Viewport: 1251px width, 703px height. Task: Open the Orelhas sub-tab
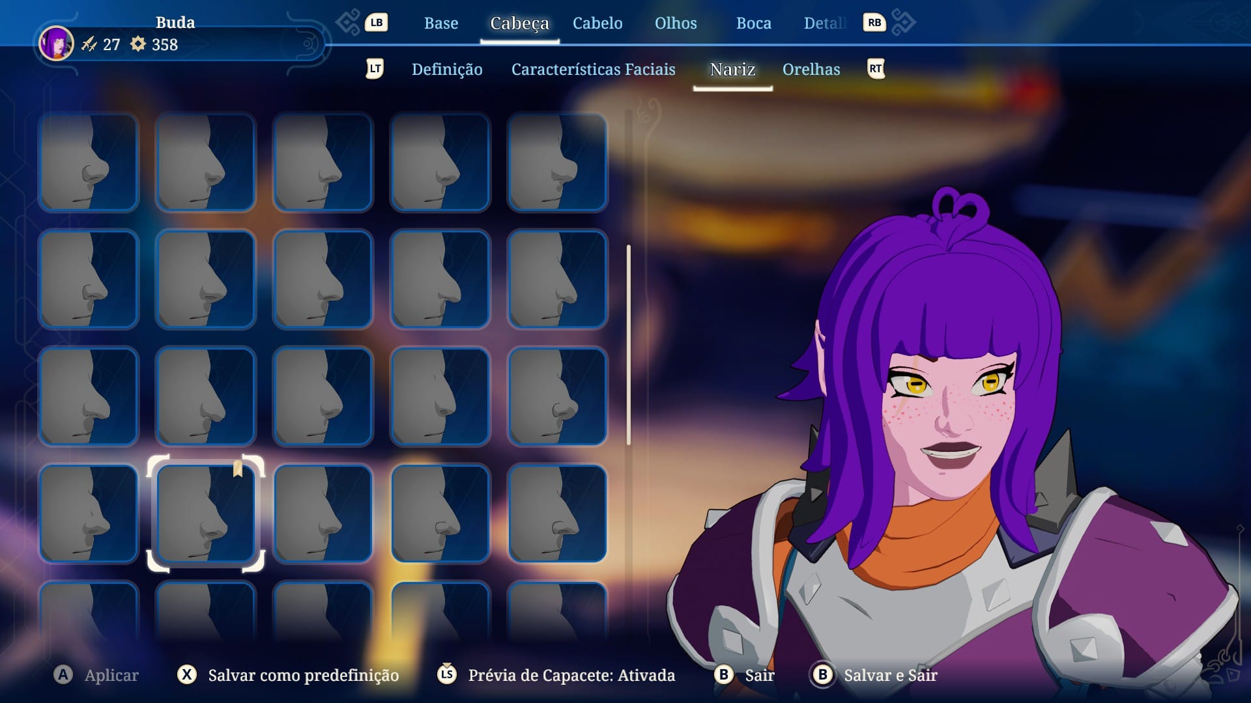pos(811,70)
